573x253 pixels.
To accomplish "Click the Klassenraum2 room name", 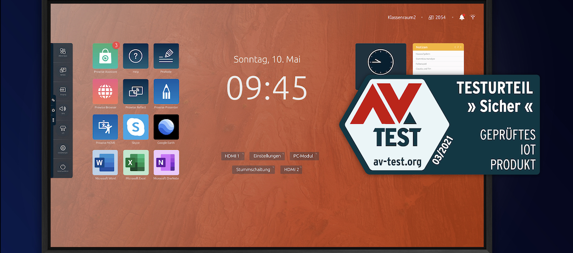I will pyautogui.click(x=402, y=17).
